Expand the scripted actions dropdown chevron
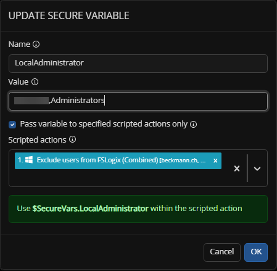 pos(257,169)
